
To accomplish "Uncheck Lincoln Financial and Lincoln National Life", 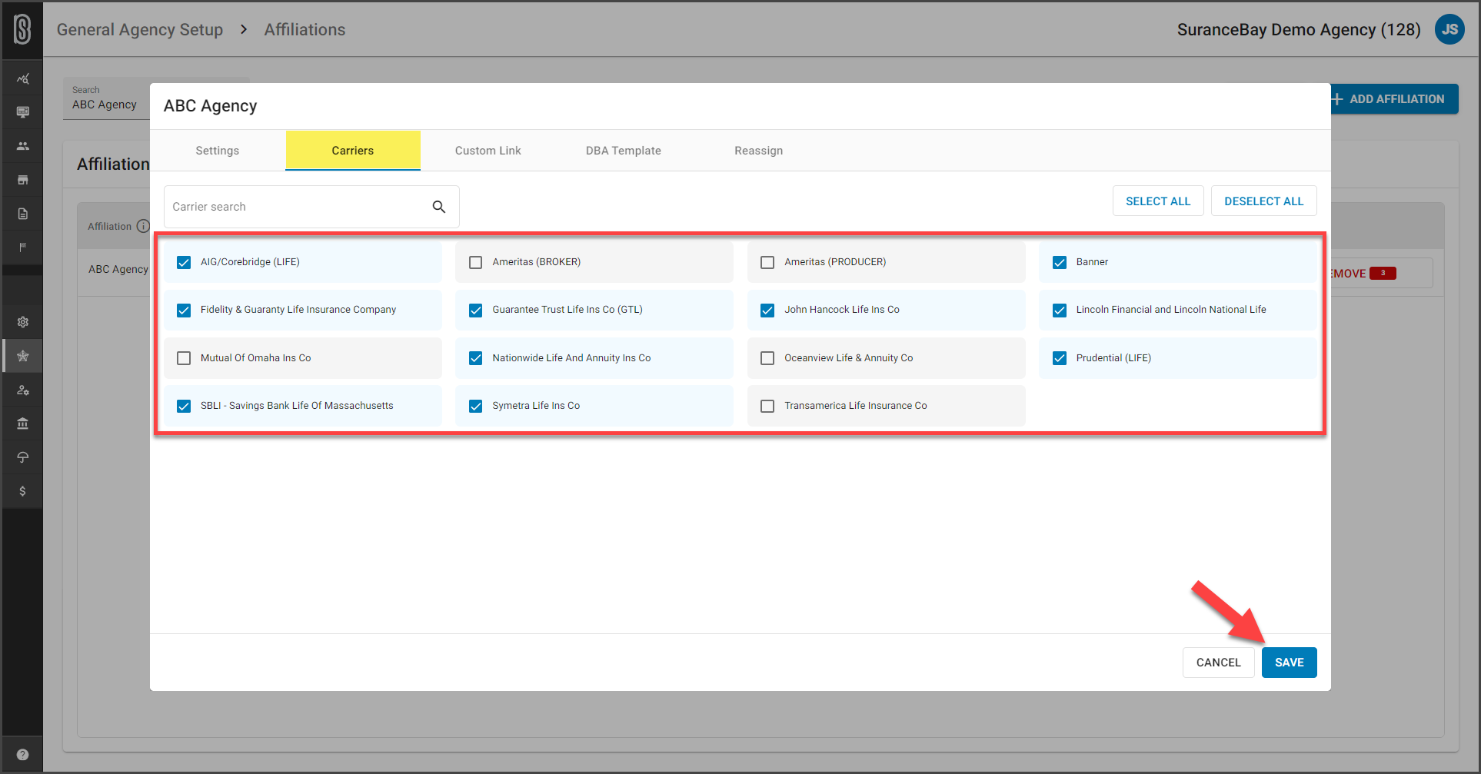I will pyautogui.click(x=1060, y=311).
